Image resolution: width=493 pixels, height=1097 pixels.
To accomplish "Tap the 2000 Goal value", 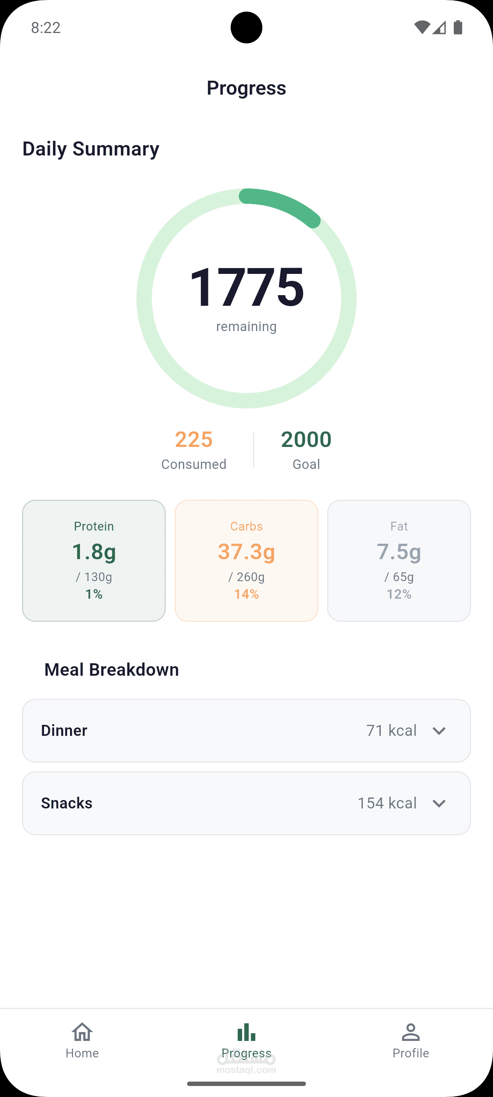I will pyautogui.click(x=306, y=440).
